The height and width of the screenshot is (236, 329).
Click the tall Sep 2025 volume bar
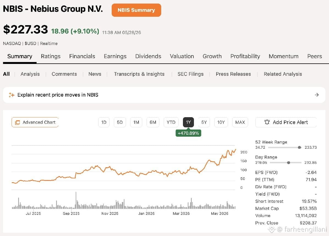point(76,200)
